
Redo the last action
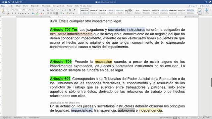pyautogui.click(x=13, y=2)
